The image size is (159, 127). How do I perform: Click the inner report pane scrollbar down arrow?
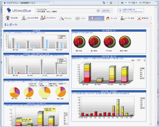151,124
